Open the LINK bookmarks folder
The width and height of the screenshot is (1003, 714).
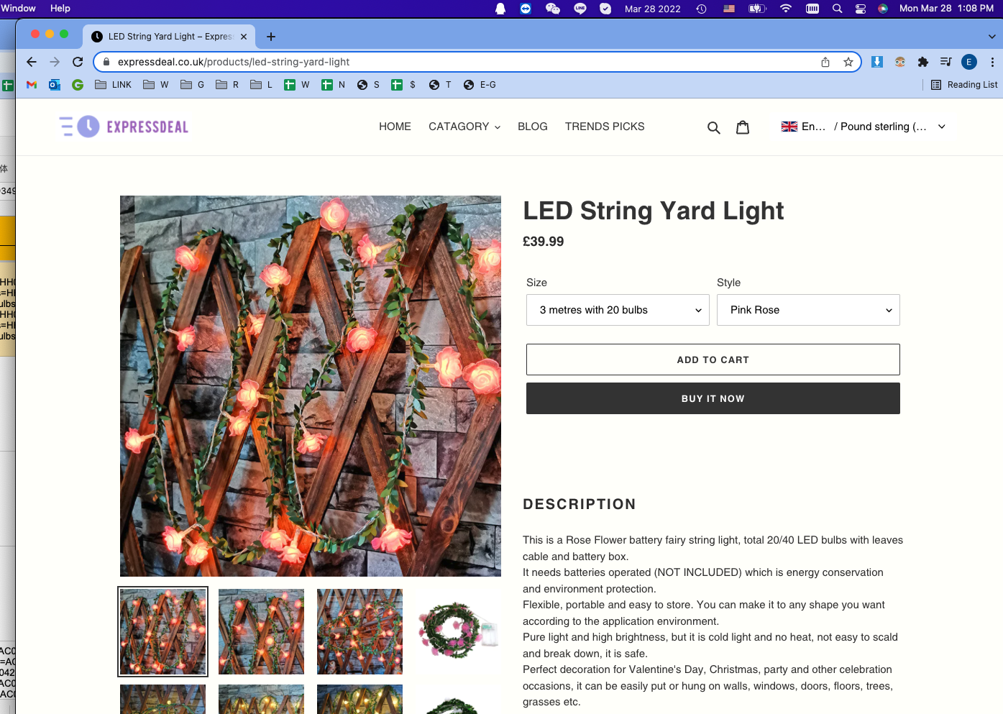(114, 85)
